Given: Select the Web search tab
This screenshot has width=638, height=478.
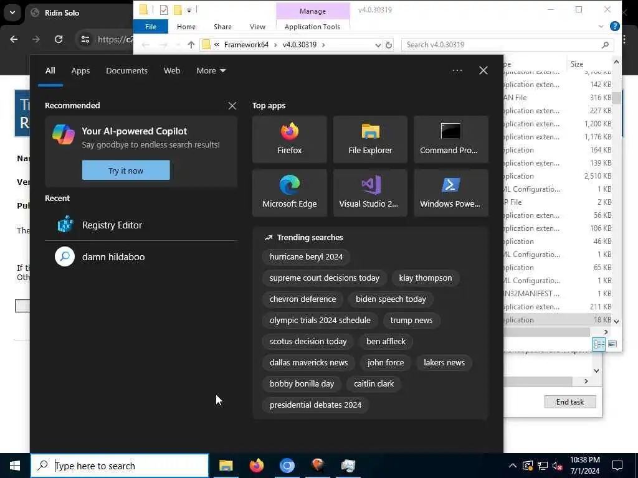Looking at the screenshot, I should tap(172, 71).
